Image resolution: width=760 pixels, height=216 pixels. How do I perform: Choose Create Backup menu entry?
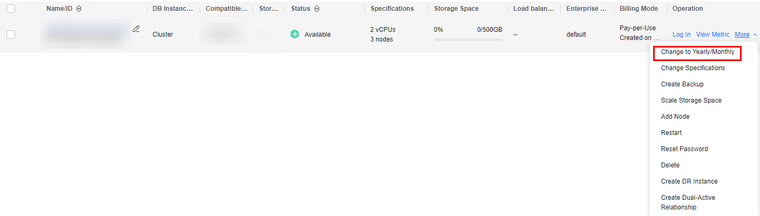(x=682, y=84)
